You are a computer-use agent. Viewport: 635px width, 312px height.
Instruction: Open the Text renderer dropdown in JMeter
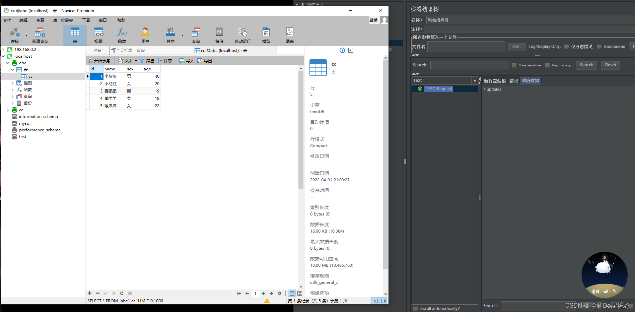pos(475,81)
